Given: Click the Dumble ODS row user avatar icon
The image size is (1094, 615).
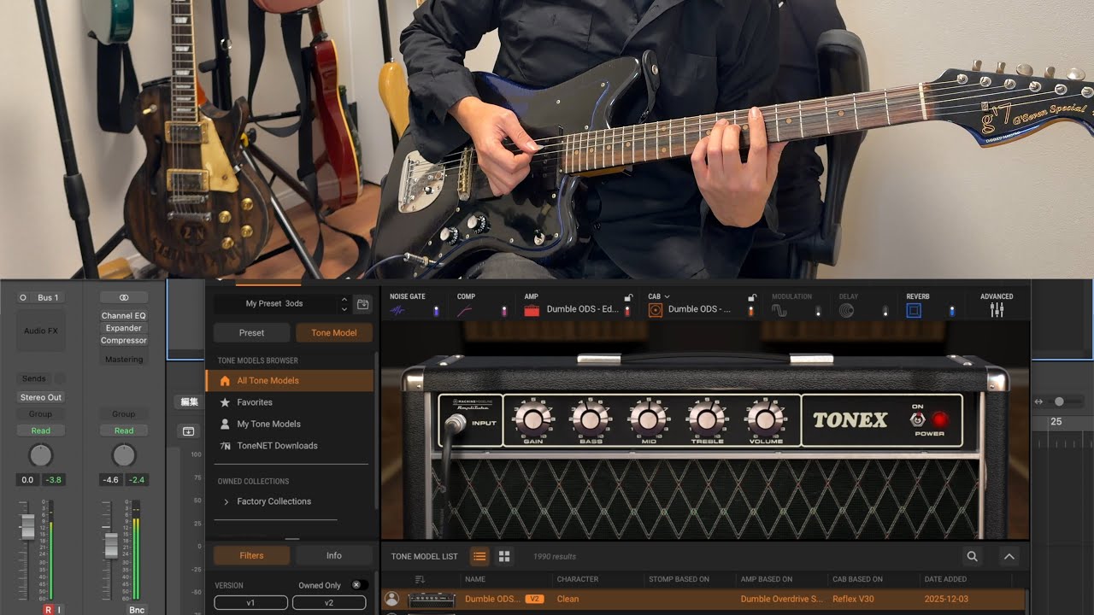Looking at the screenshot, I should coord(391,599).
